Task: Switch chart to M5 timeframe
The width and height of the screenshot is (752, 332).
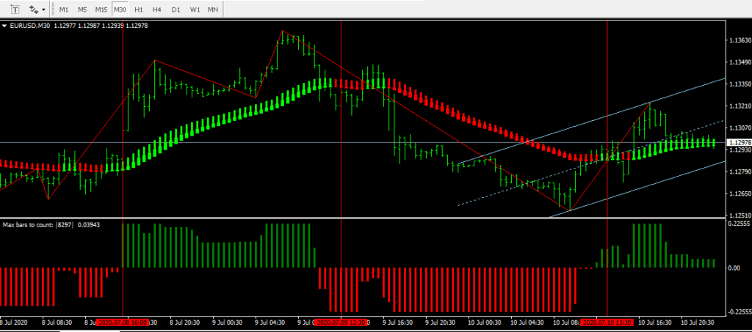Action: [x=82, y=10]
